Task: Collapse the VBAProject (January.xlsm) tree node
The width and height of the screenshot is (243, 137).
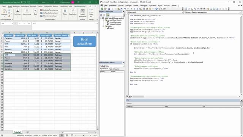Action: pyautogui.click(x=101, y=18)
